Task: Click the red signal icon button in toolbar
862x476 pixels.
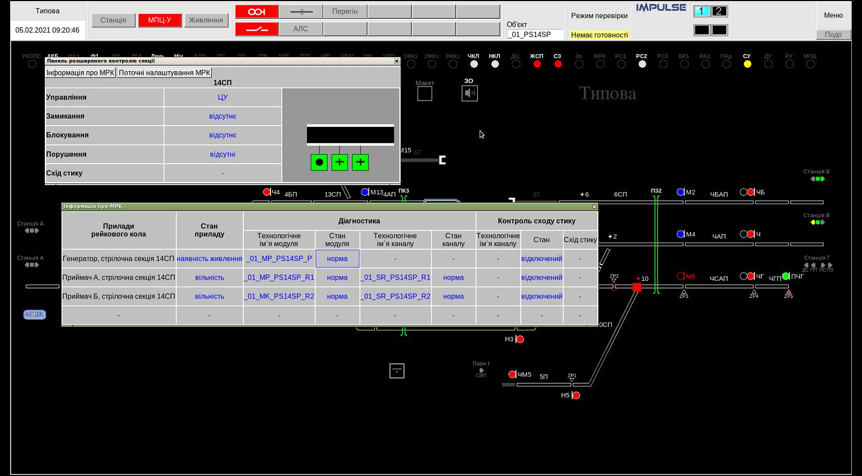Action: [x=257, y=11]
